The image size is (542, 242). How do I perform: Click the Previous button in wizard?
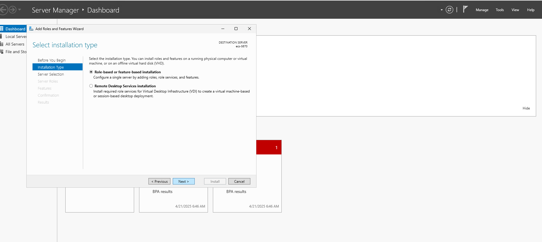159,181
